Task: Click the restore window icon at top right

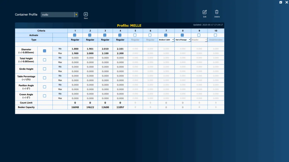Action: click(x=281, y=2)
